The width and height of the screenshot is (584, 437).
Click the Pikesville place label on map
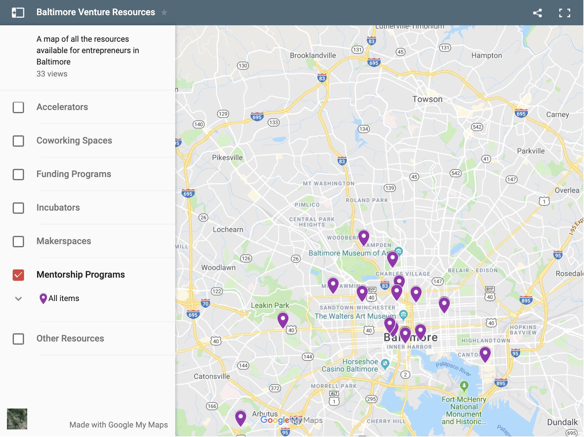(x=227, y=157)
